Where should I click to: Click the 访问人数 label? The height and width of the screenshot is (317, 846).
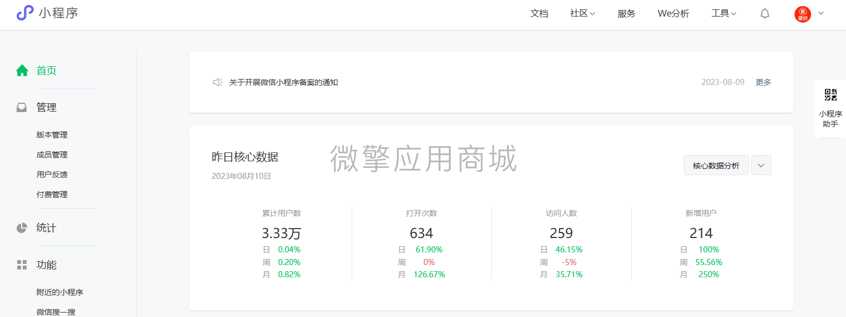coord(561,213)
